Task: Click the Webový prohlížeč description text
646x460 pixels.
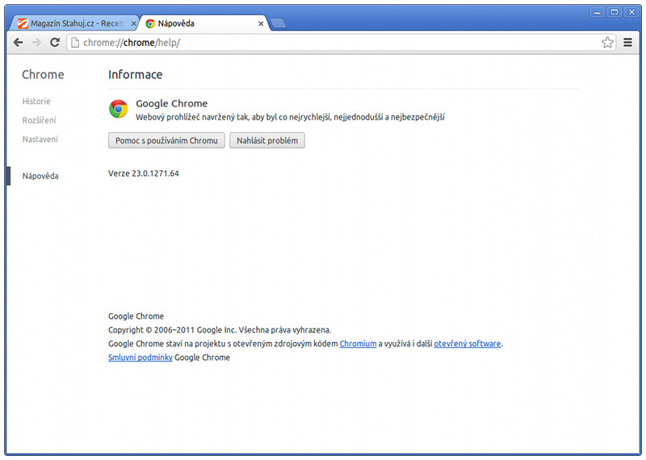Action: [290, 117]
